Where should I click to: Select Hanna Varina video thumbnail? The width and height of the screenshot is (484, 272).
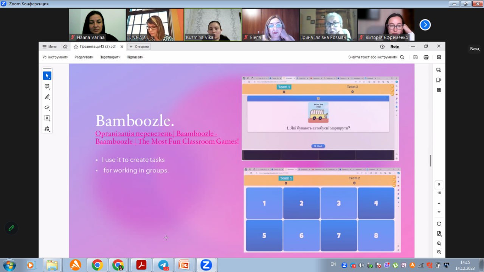98,25
